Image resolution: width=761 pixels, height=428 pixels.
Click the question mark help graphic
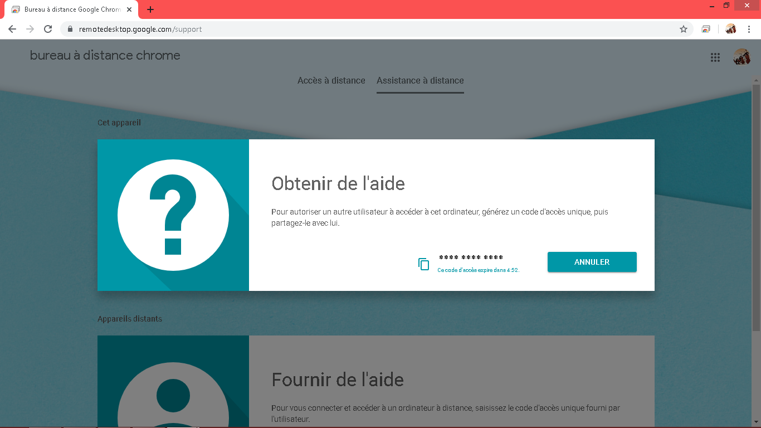pyautogui.click(x=173, y=215)
